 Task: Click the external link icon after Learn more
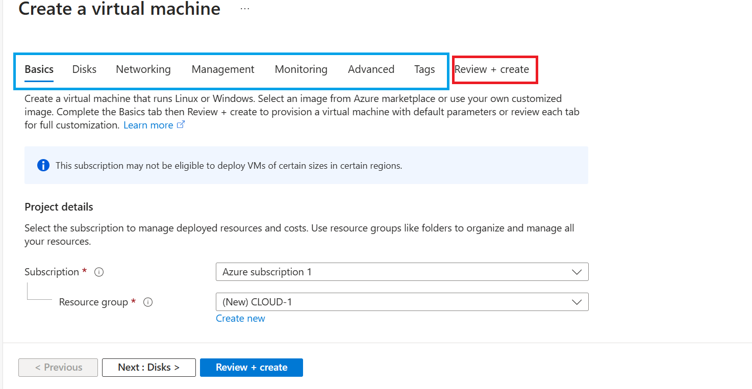[181, 125]
